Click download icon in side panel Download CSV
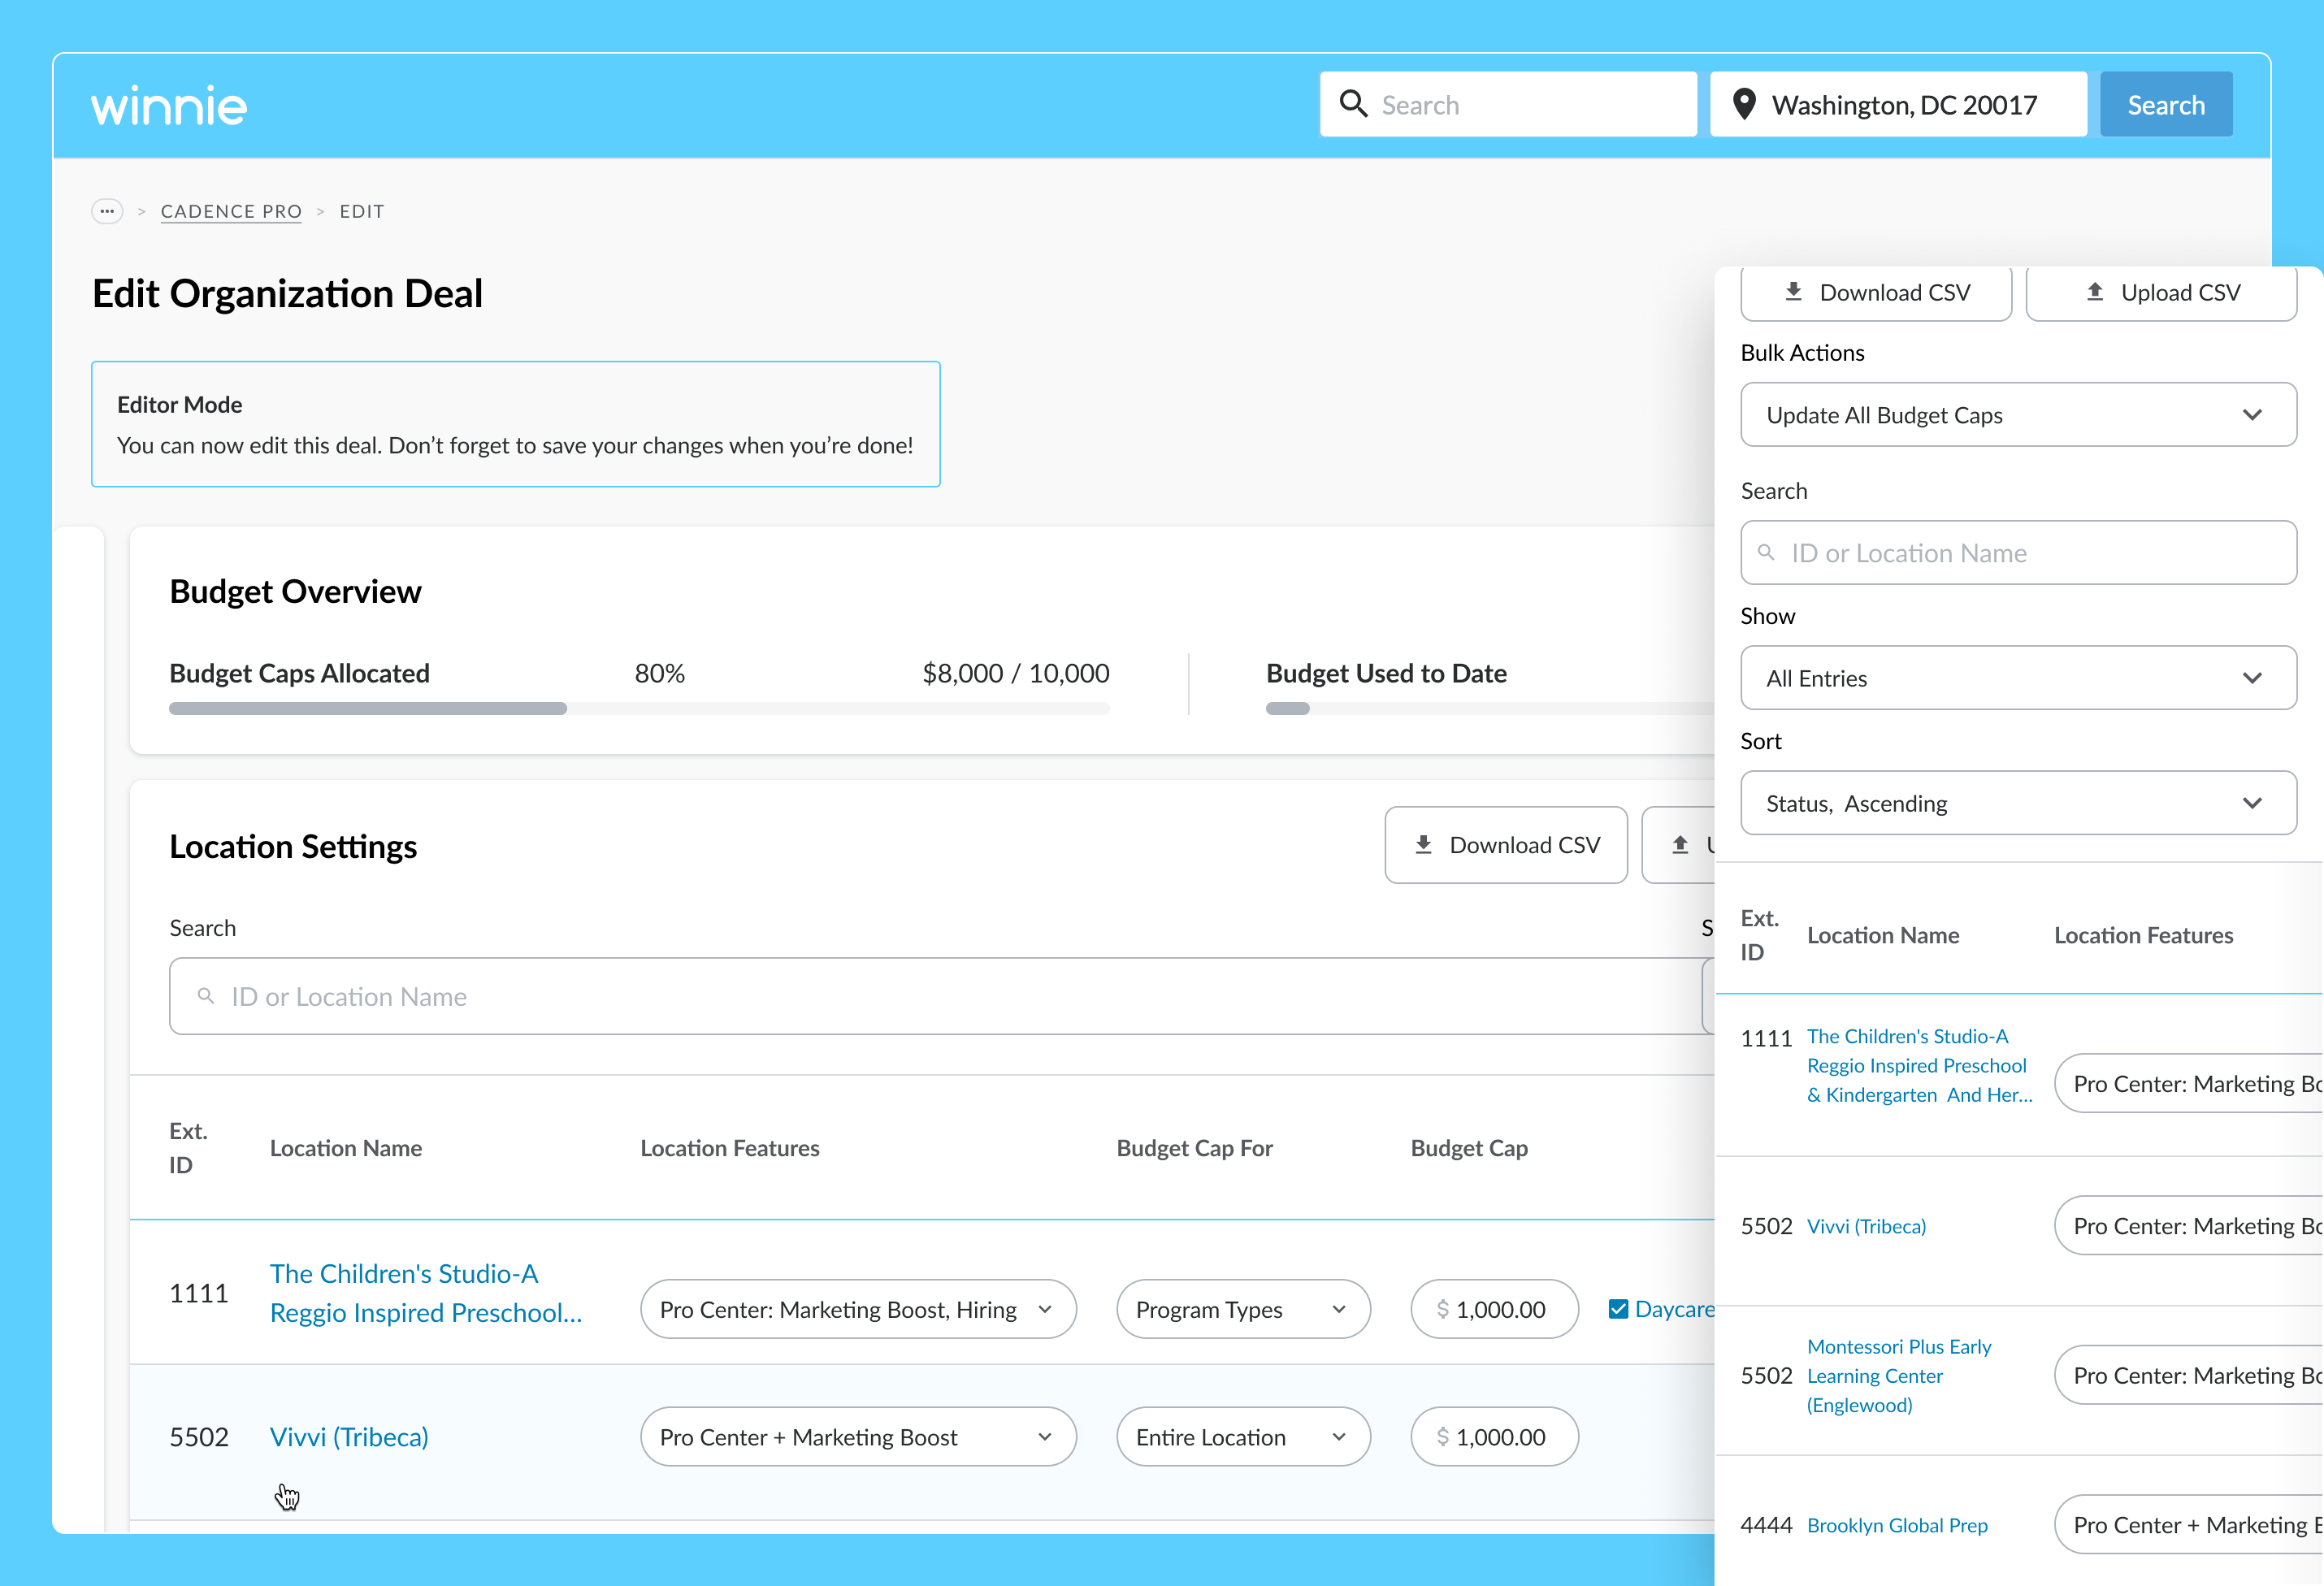The image size is (2324, 1586). pyautogui.click(x=1793, y=292)
